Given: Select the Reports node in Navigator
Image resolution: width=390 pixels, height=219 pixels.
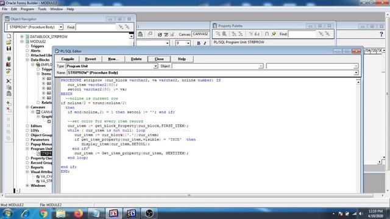Looking at the screenshot, I should click(37, 167).
